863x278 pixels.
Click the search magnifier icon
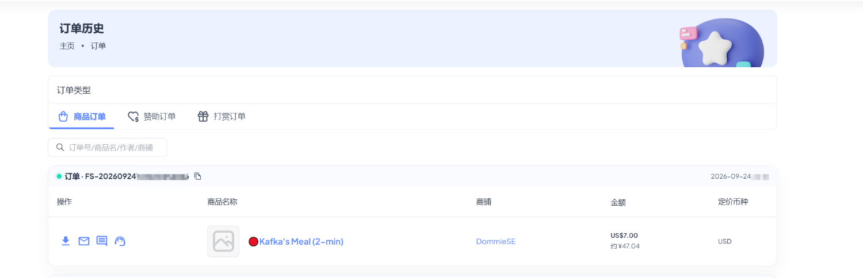tap(60, 148)
